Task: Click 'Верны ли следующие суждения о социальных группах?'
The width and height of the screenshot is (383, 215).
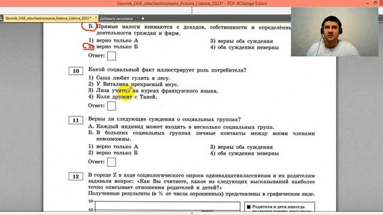Action: 165,119
